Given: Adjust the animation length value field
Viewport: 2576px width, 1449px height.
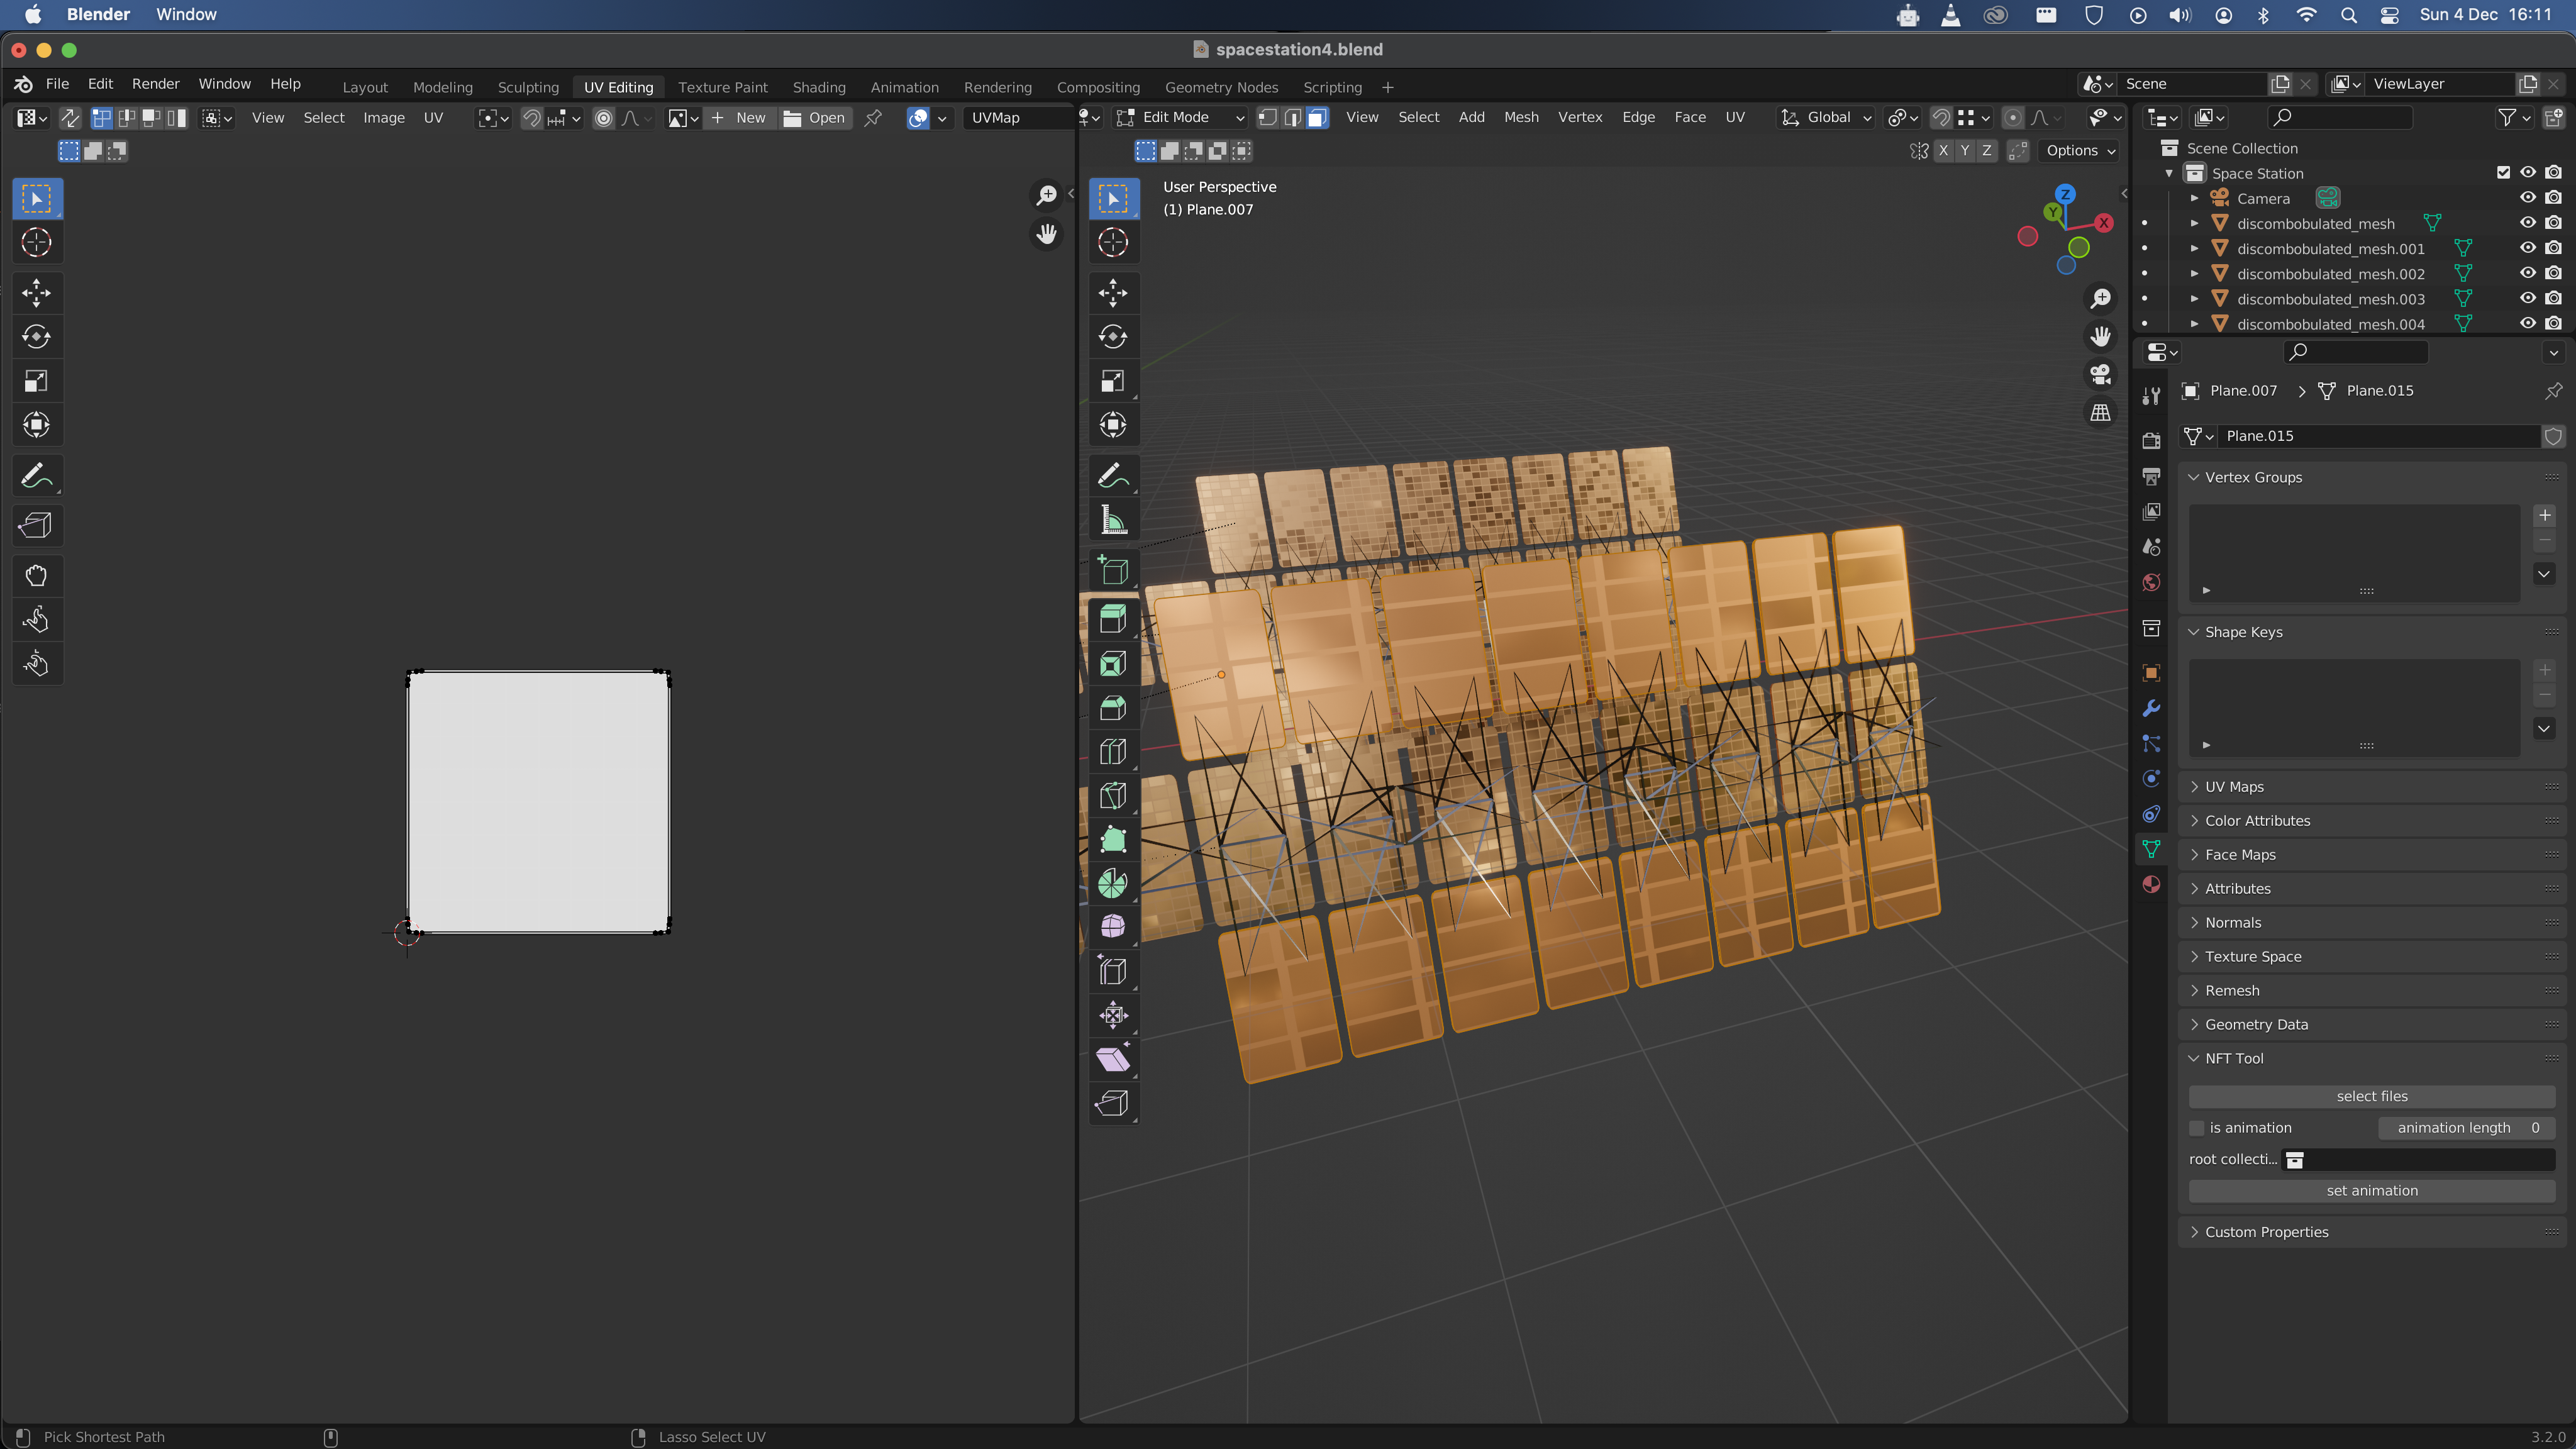Looking at the screenshot, I should (x=2466, y=1128).
